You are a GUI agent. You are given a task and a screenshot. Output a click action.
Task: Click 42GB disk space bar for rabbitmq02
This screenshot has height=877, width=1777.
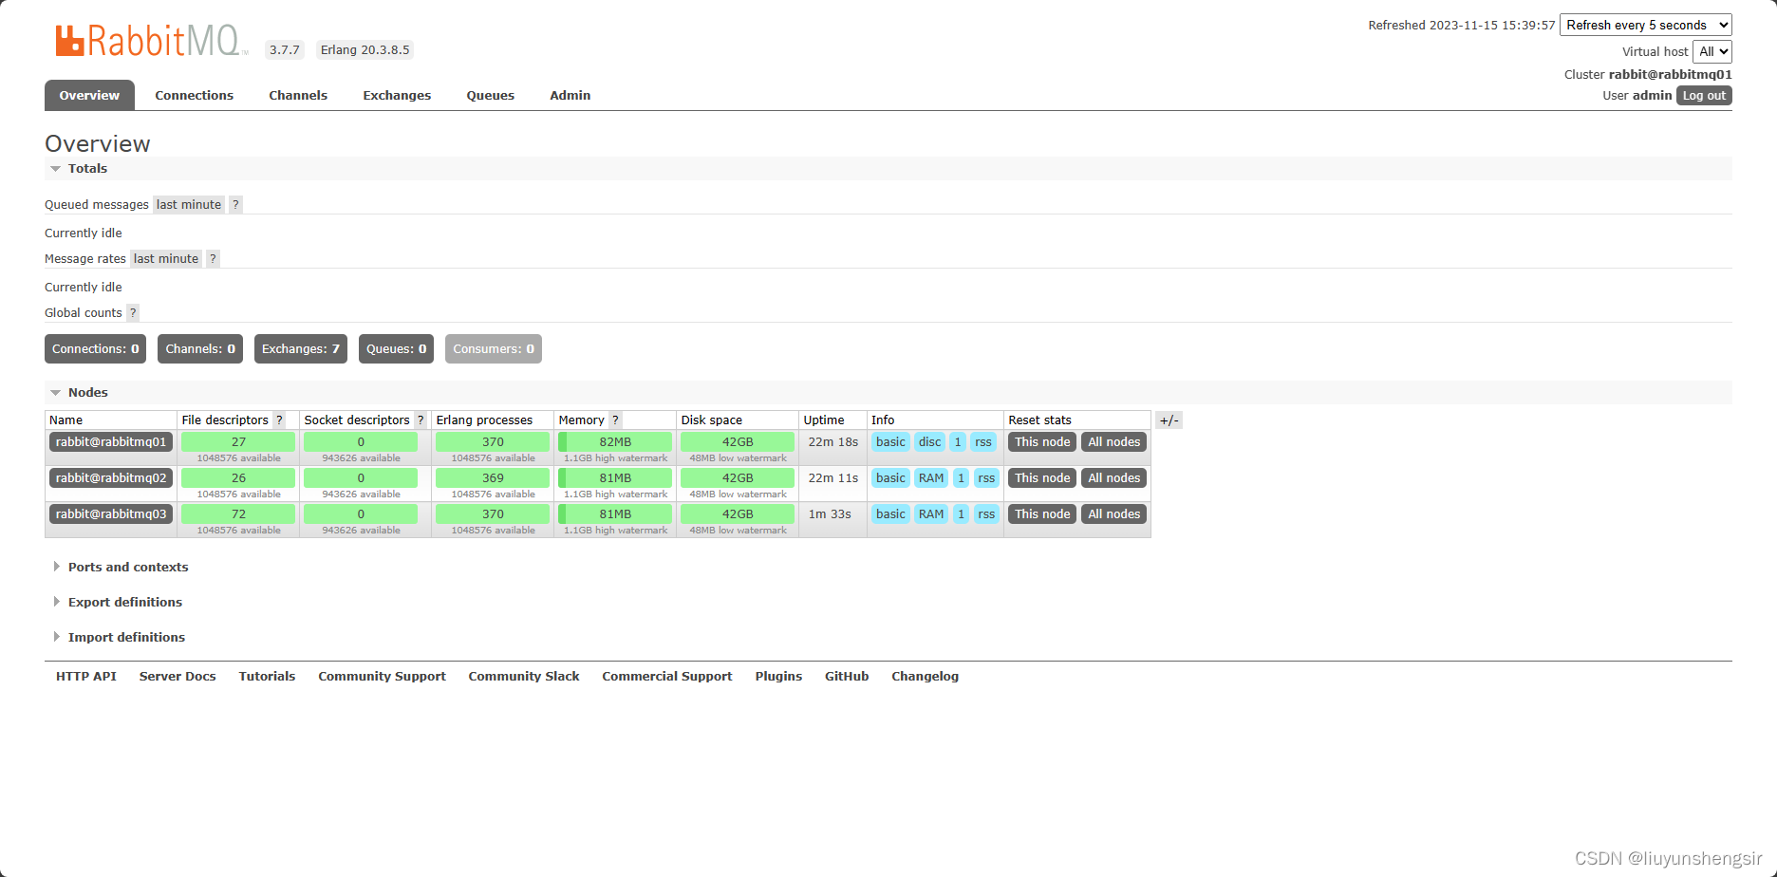coord(738,477)
